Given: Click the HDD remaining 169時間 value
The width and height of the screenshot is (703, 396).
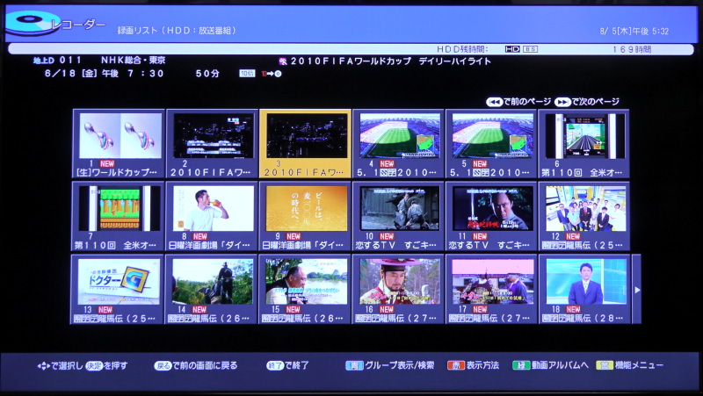Looking at the screenshot, I should coord(632,49).
